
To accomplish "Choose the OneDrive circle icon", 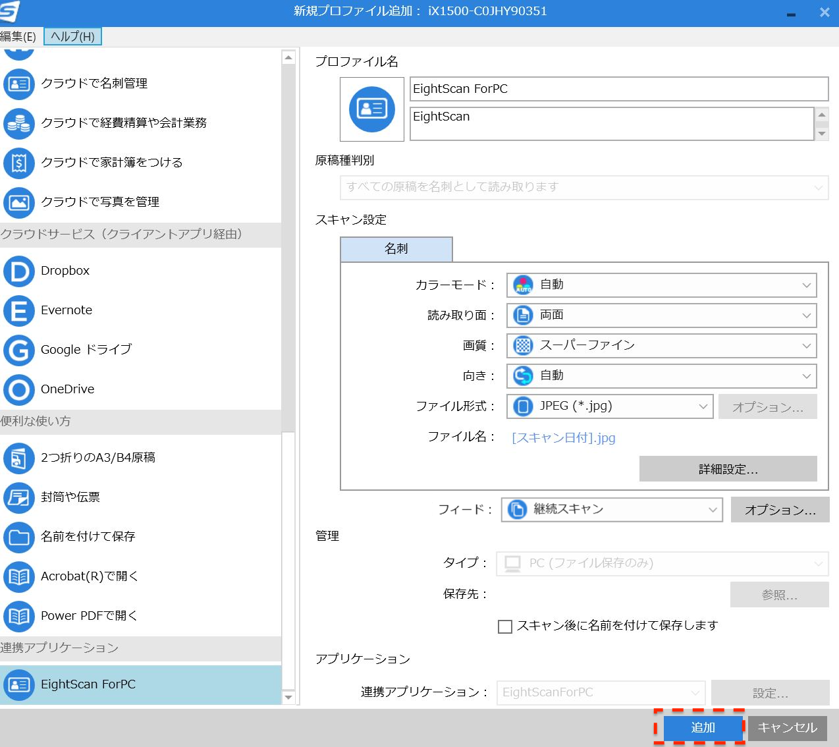I will coord(19,389).
